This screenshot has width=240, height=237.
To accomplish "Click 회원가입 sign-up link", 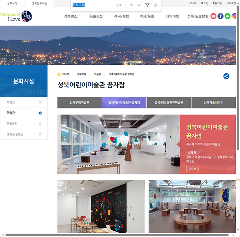I will pos(217,3).
